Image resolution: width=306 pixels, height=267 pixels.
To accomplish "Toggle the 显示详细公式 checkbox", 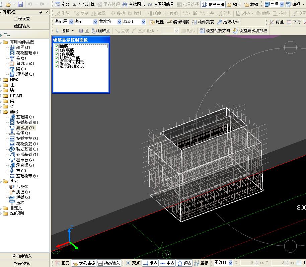I will [x=57, y=66].
